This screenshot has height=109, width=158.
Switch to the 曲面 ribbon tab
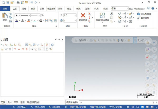click(x=33, y=9)
